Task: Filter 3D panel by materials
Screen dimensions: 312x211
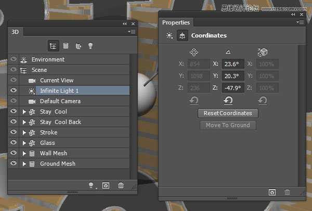Action: (x=79, y=46)
